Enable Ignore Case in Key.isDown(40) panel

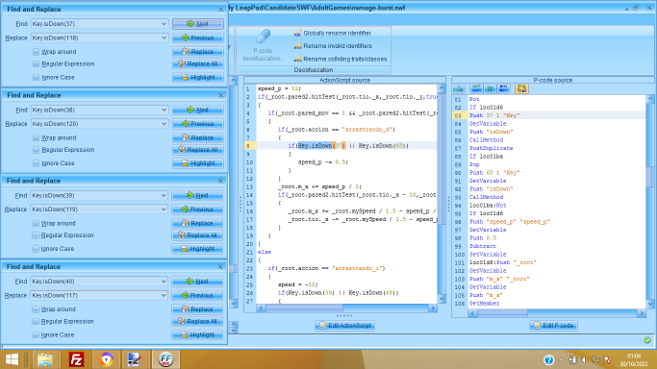(x=36, y=335)
